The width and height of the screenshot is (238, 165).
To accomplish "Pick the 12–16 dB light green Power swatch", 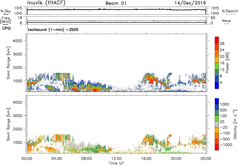I will coord(217,66).
